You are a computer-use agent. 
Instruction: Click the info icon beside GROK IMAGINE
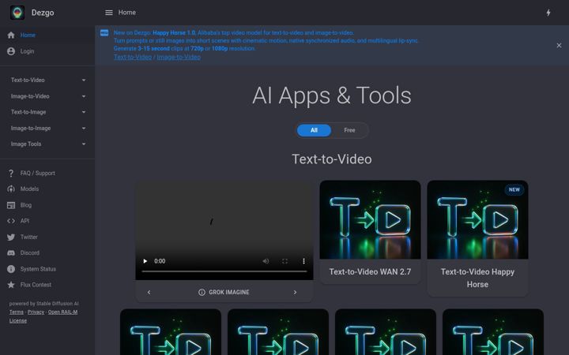[202, 293]
